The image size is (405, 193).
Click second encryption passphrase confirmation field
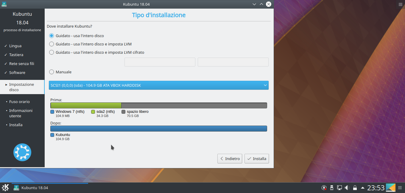point(233,62)
